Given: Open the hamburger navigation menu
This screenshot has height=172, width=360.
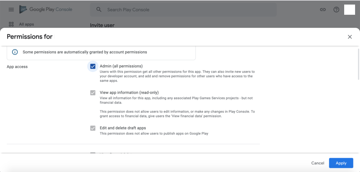Looking at the screenshot, I should coord(11,9).
